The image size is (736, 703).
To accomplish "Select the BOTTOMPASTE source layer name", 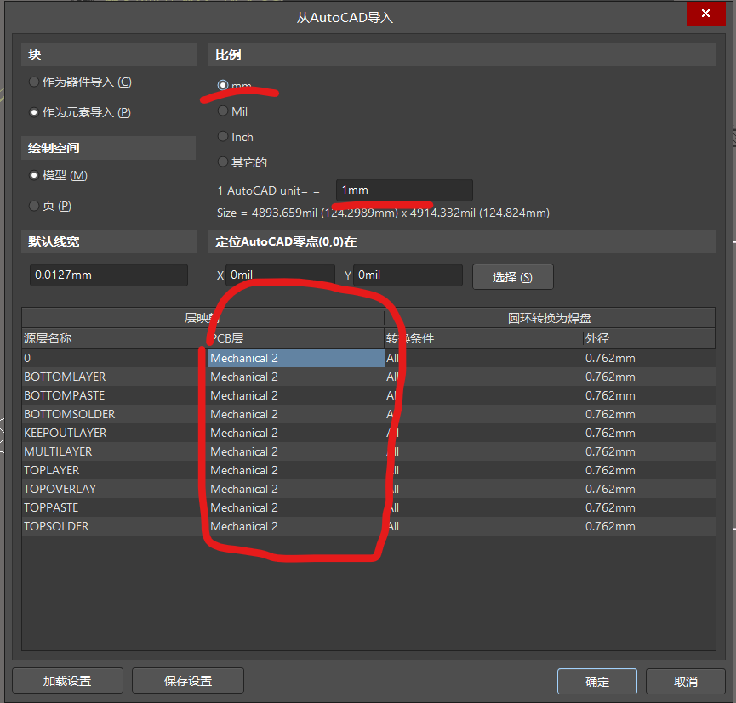I will pyautogui.click(x=65, y=395).
